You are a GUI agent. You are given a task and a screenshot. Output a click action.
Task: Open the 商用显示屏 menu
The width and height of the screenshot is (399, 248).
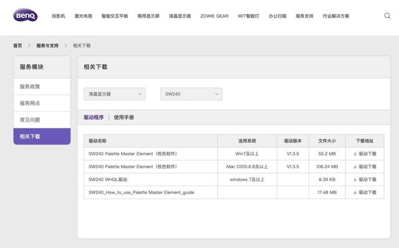tap(148, 16)
